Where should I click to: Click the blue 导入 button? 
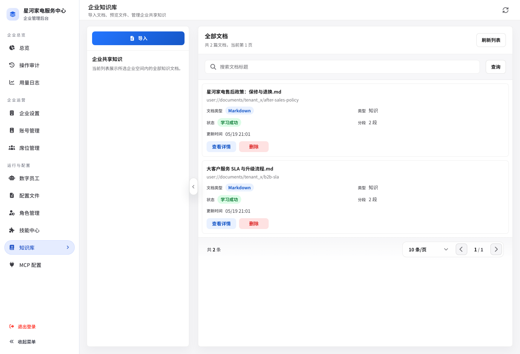pyautogui.click(x=138, y=38)
